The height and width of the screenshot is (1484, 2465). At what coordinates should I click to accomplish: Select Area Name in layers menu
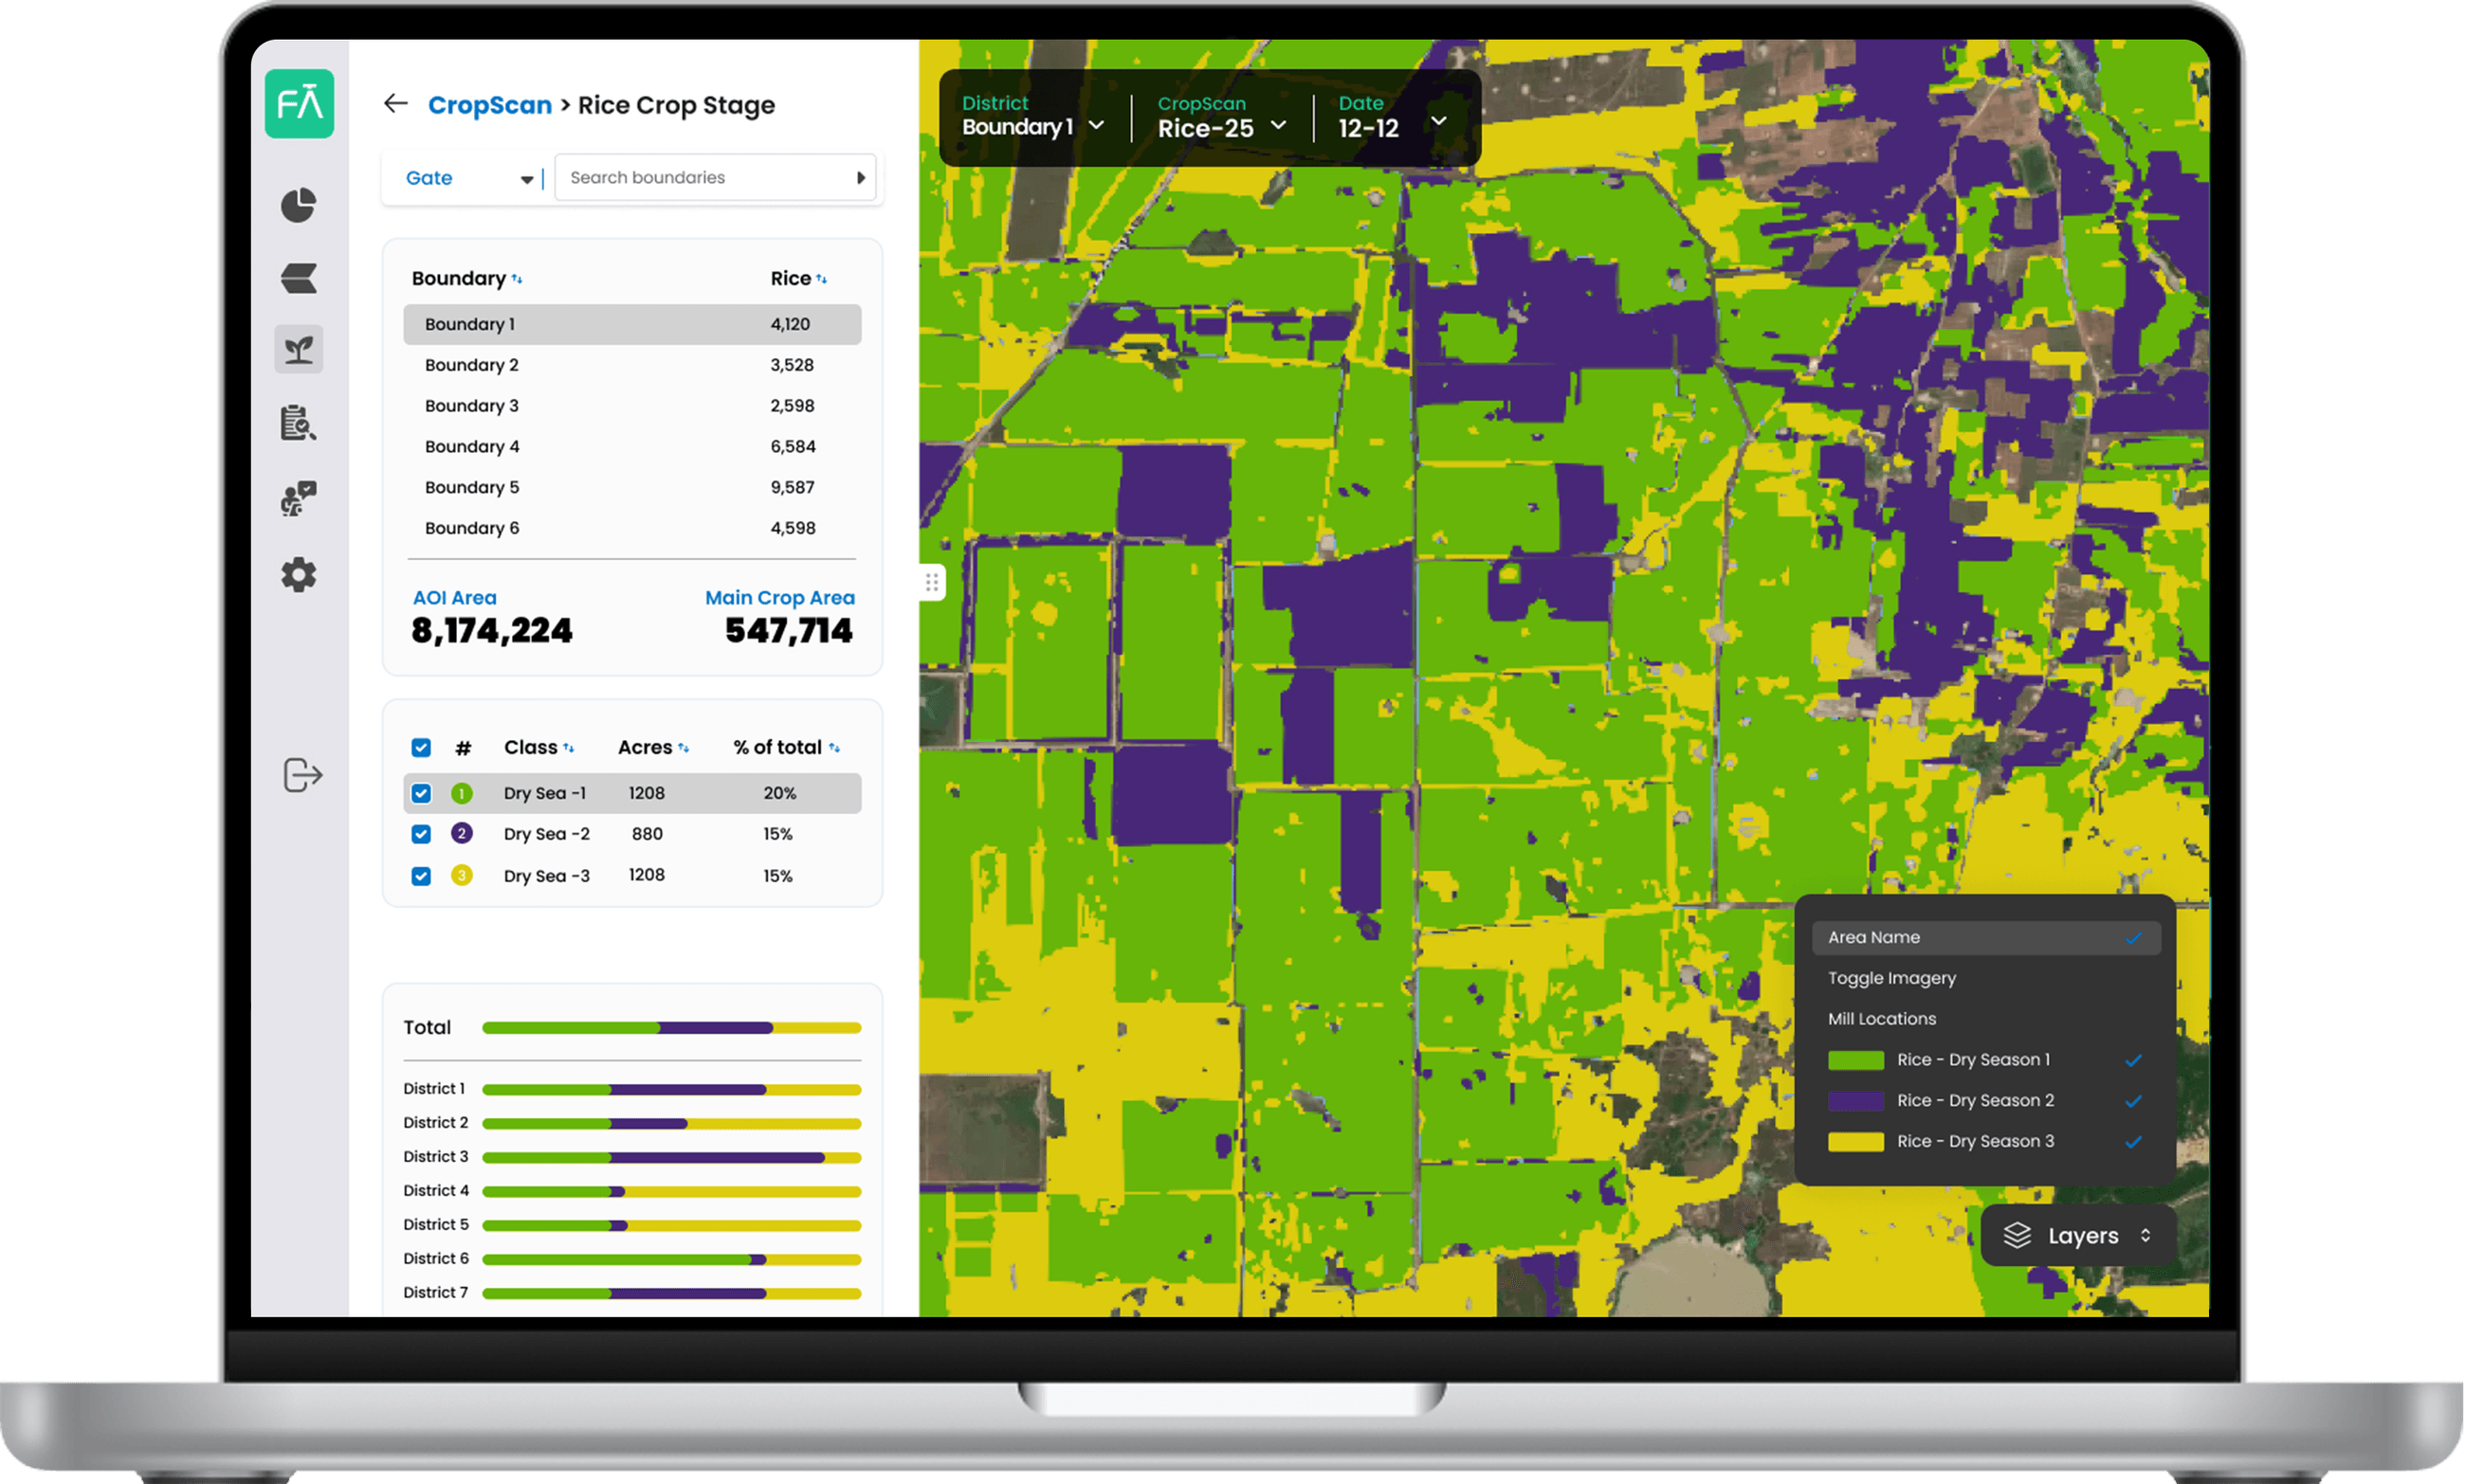[x=1986, y=938]
